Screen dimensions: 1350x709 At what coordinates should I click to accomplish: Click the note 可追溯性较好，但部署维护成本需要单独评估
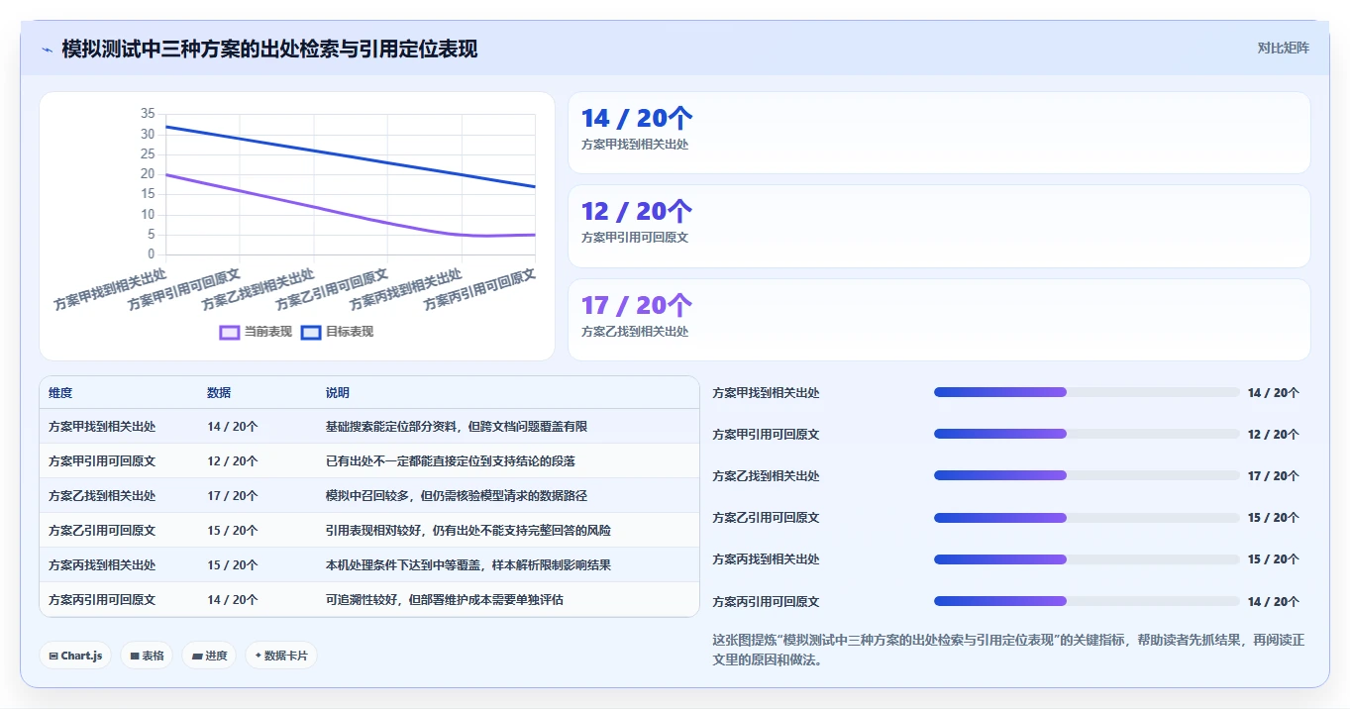click(x=445, y=600)
